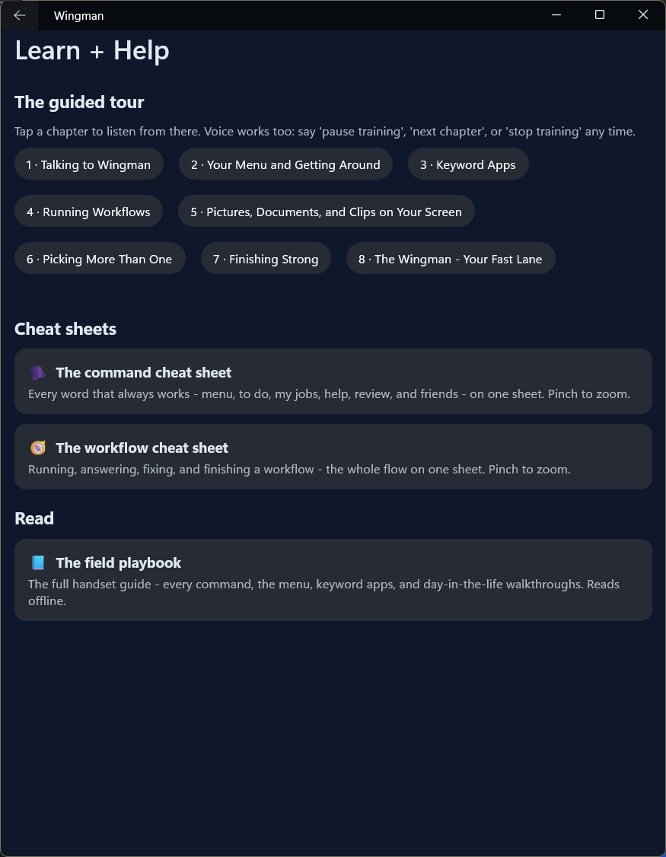Image resolution: width=666 pixels, height=857 pixels.
Task: Maximize the Wingman window
Action: coord(600,15)
